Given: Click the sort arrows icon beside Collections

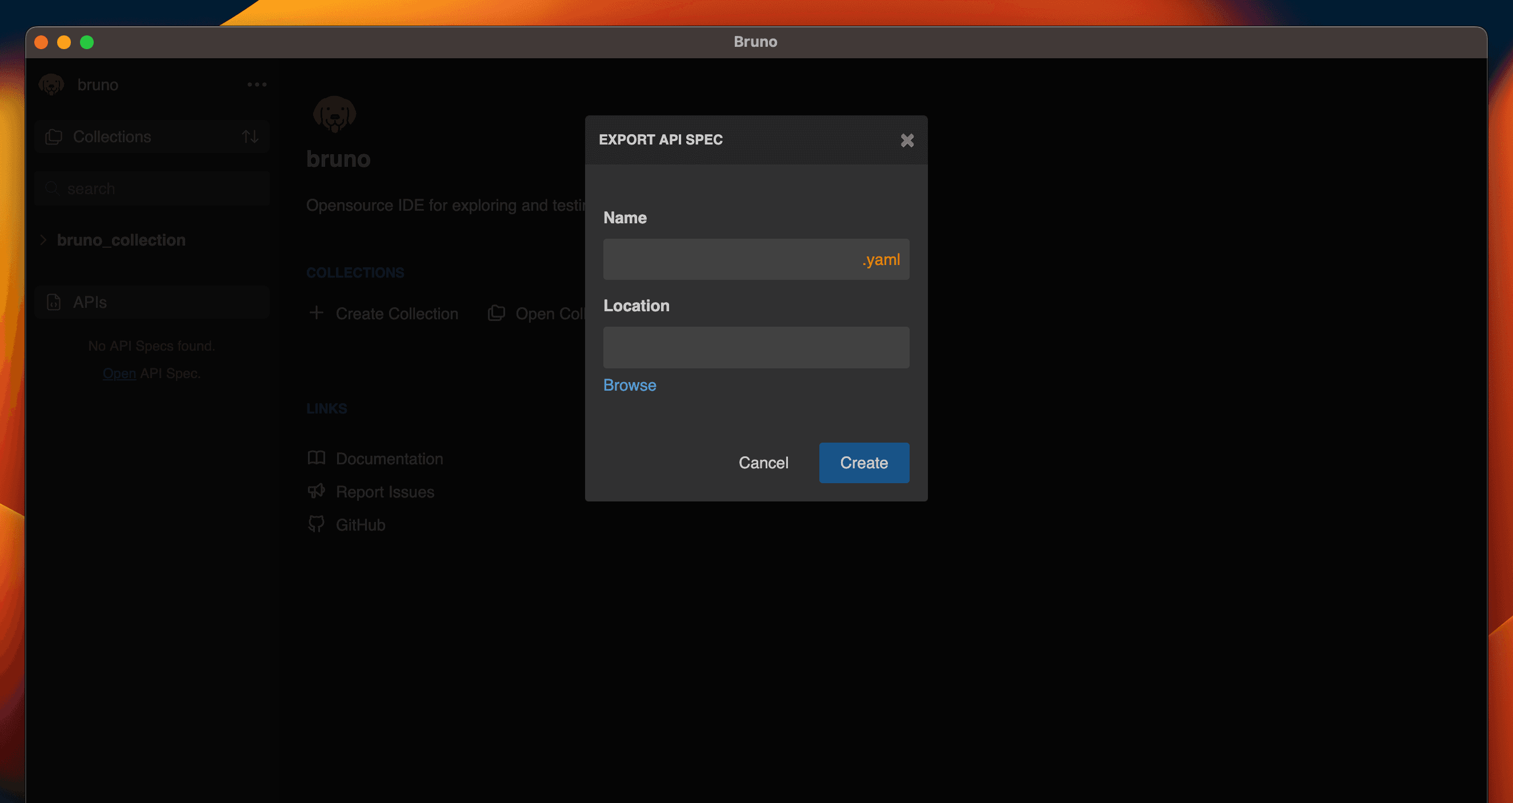Looking at the screenshot, I should tap(250, 136).
